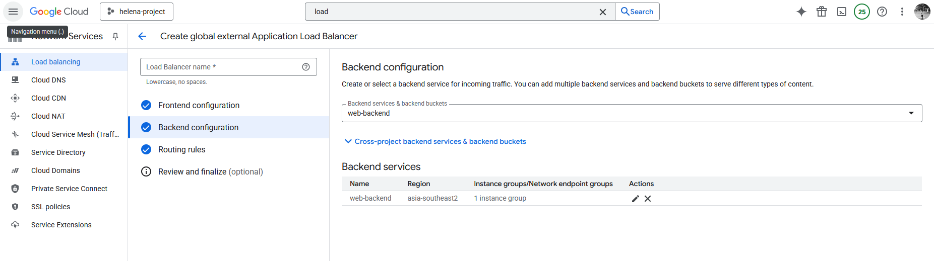Open Cloud DNS in the sidebar

48,80
